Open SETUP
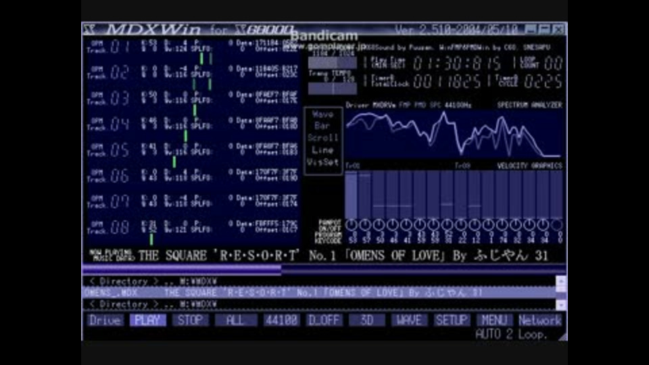649x365 pixels. pyautogui.click(x=452, y=320)
